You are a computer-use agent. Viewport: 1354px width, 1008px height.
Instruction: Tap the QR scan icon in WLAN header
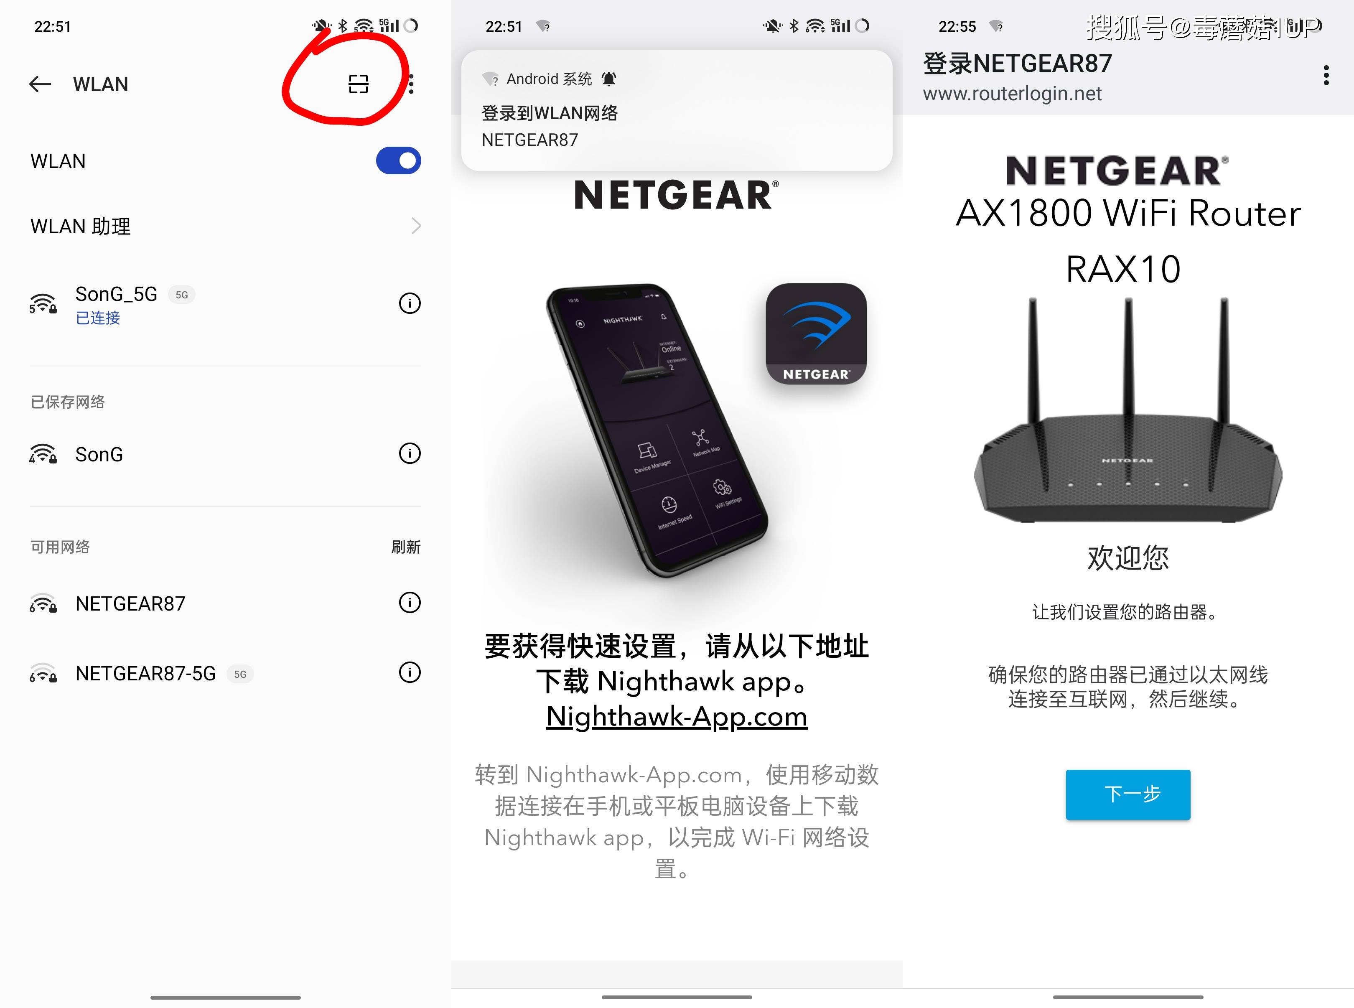[358, 84]
